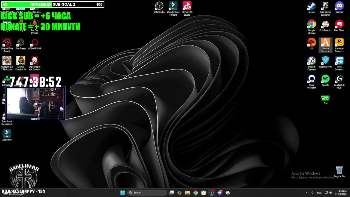Click the microphone tray icon
The image size is (350, 197).
(312, 193)
